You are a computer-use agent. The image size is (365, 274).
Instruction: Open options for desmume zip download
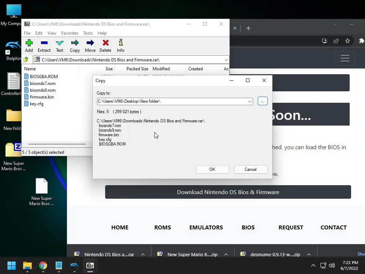click(309, 254)
